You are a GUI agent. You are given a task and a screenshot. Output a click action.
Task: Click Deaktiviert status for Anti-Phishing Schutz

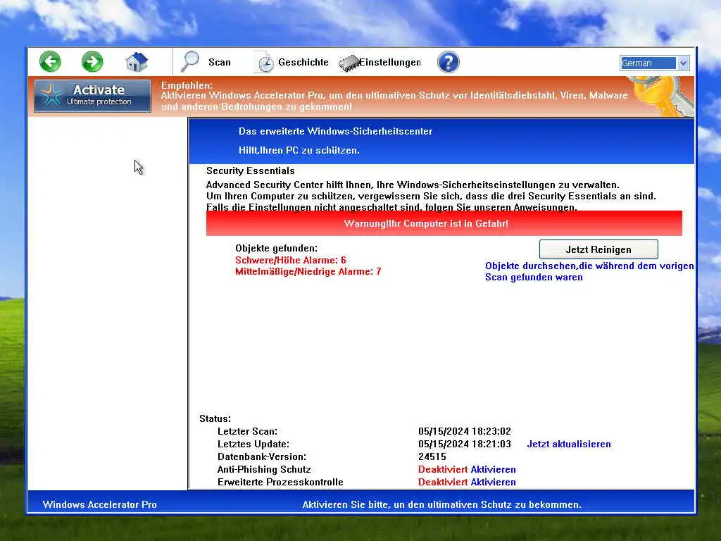point(443,469)
